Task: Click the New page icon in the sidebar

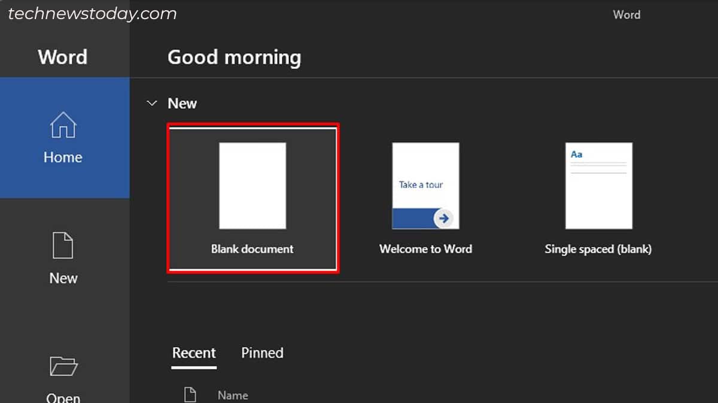Action: (x=62, y=245)
